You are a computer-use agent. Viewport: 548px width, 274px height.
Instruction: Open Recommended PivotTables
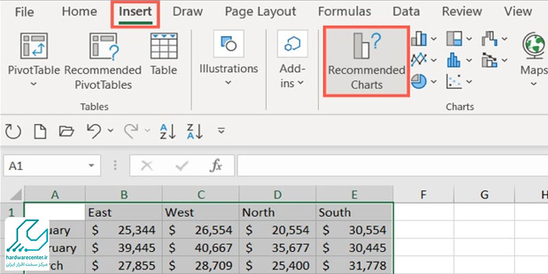click(103, 61)
